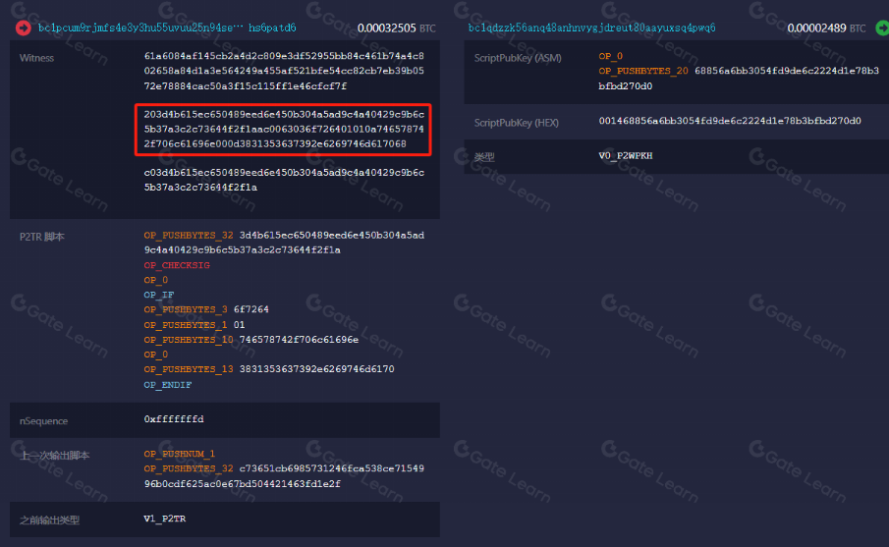Click the 0.00002489 BTC output amount

827,27
